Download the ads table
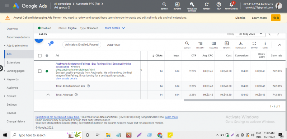Image resolution: width=287 pixels, height=139 pixels. point(240,45)
